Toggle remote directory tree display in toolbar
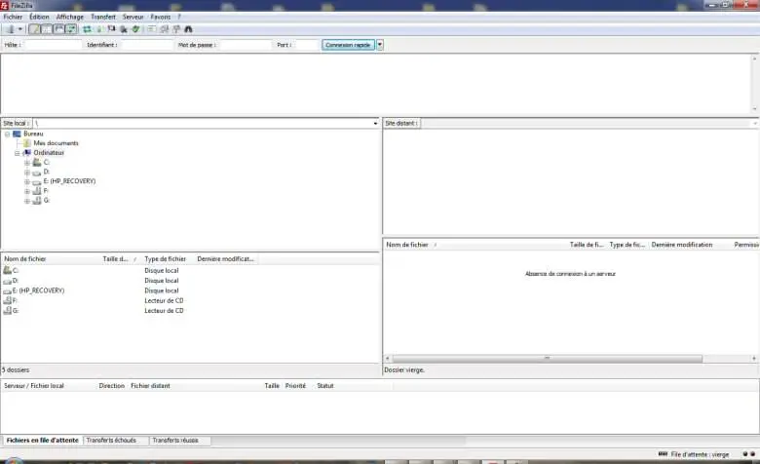 pos(58,29)
